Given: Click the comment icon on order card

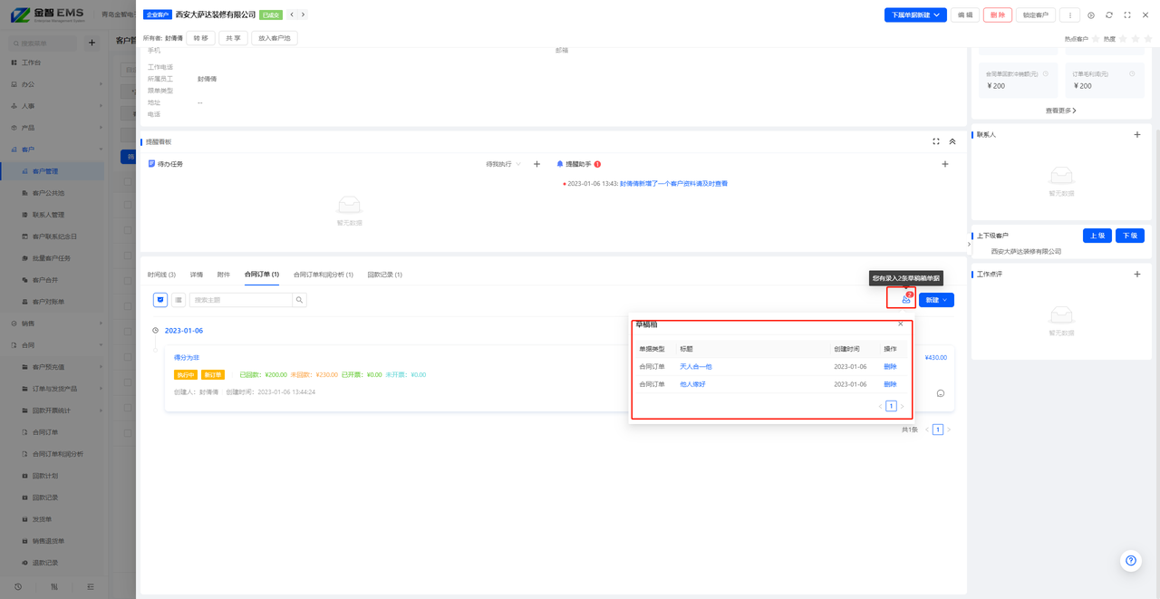Looking at the screenshot, I should pyautogui.click(x=941, y=393).
